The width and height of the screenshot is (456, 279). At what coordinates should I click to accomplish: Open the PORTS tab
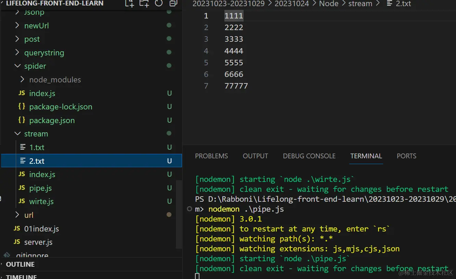click(406, 156)
